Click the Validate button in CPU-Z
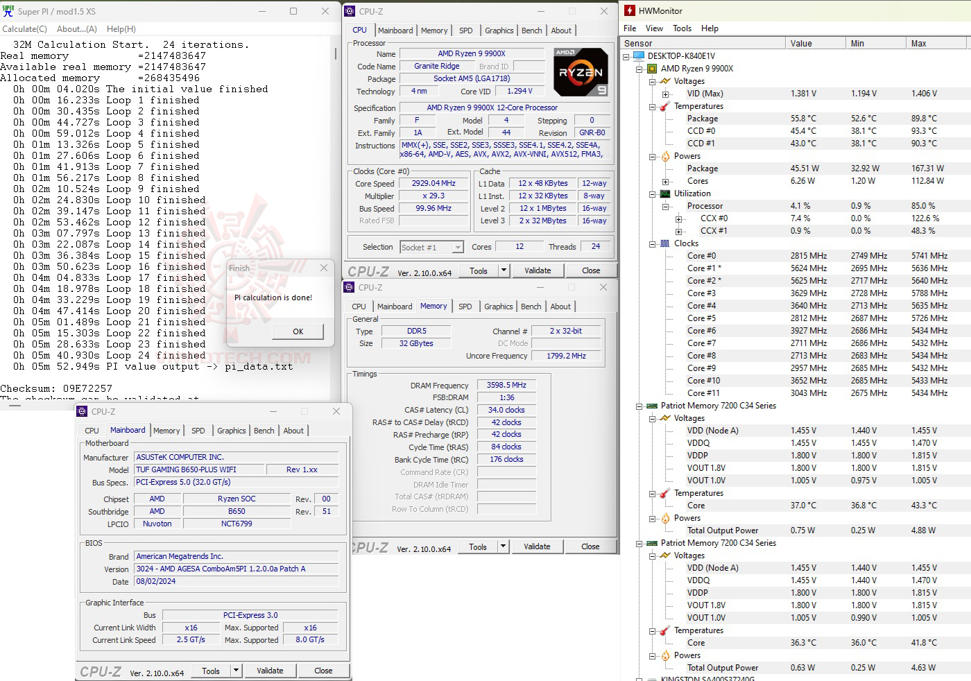 point(538,270)
